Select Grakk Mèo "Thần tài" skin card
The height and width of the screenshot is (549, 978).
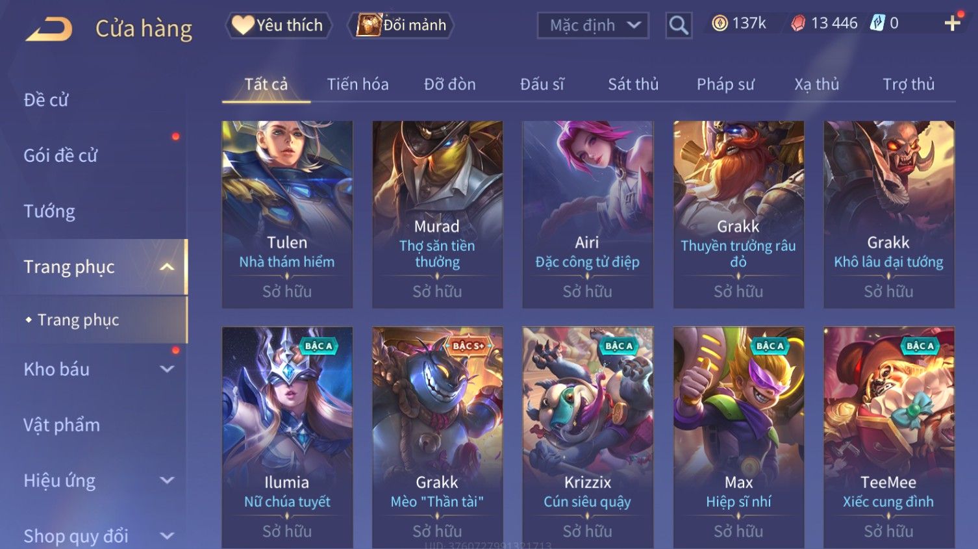pyautogui.click(x=437, y=437)
